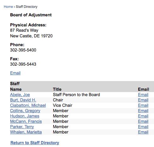This screenshot has height=147, width=154.
Task: Email member Marietta Whalen
Action: click(143, 132)
